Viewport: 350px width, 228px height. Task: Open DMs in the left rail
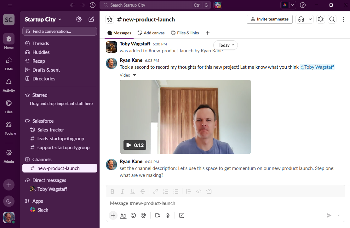[x=9, y=63]
